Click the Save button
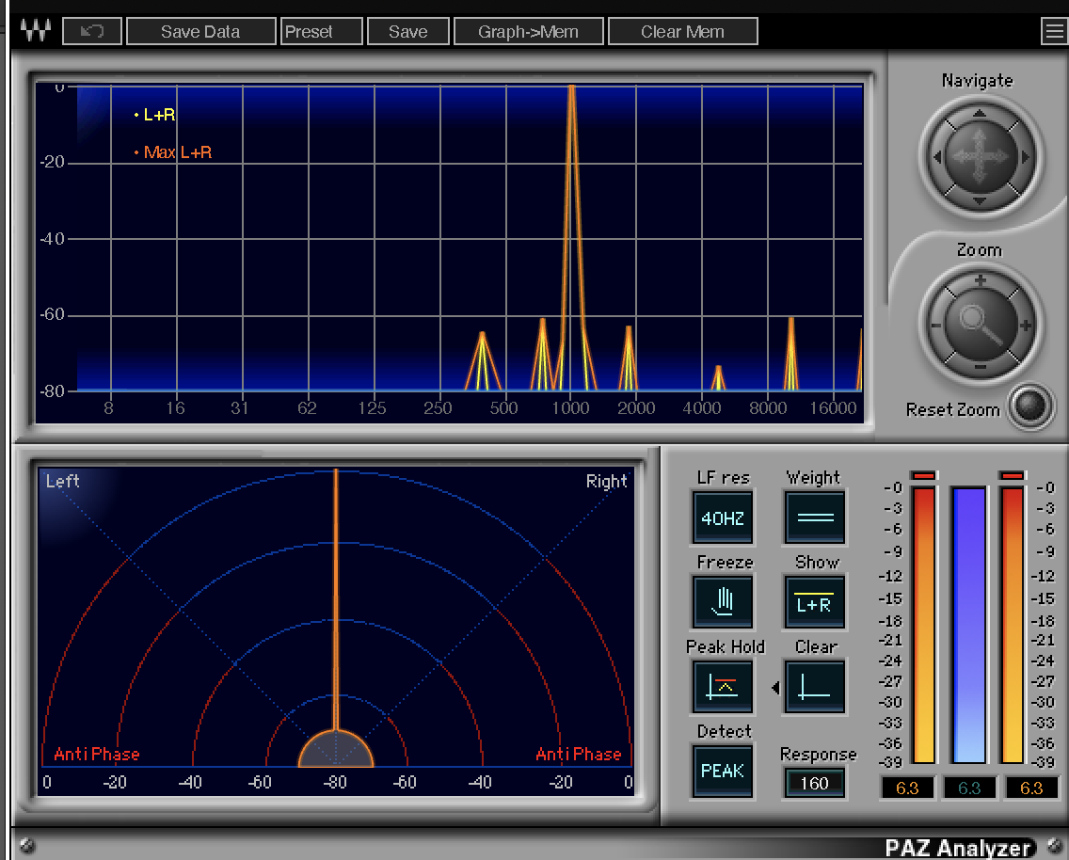1069x860 pixels. click(x=407, y=31)
